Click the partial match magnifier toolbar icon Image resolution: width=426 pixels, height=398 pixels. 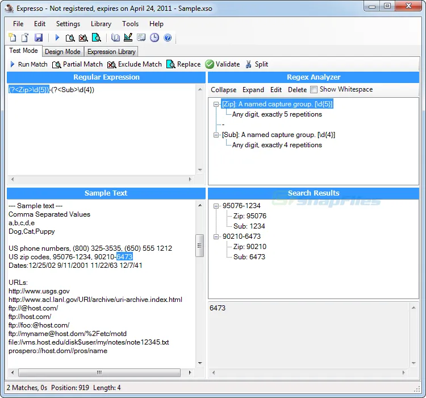[x=70, y=38]
